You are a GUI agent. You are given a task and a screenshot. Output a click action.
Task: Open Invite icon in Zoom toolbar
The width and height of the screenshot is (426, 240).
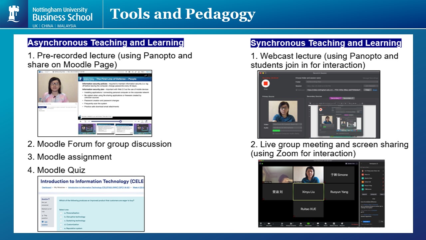pyautogui.click(x=282, y=223)
